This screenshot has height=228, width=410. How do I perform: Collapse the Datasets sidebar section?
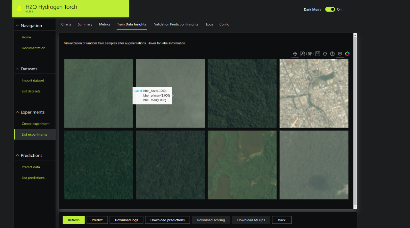point(17,69)
